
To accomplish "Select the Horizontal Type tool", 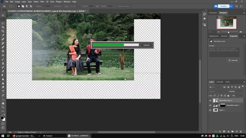I will (3, 91).
